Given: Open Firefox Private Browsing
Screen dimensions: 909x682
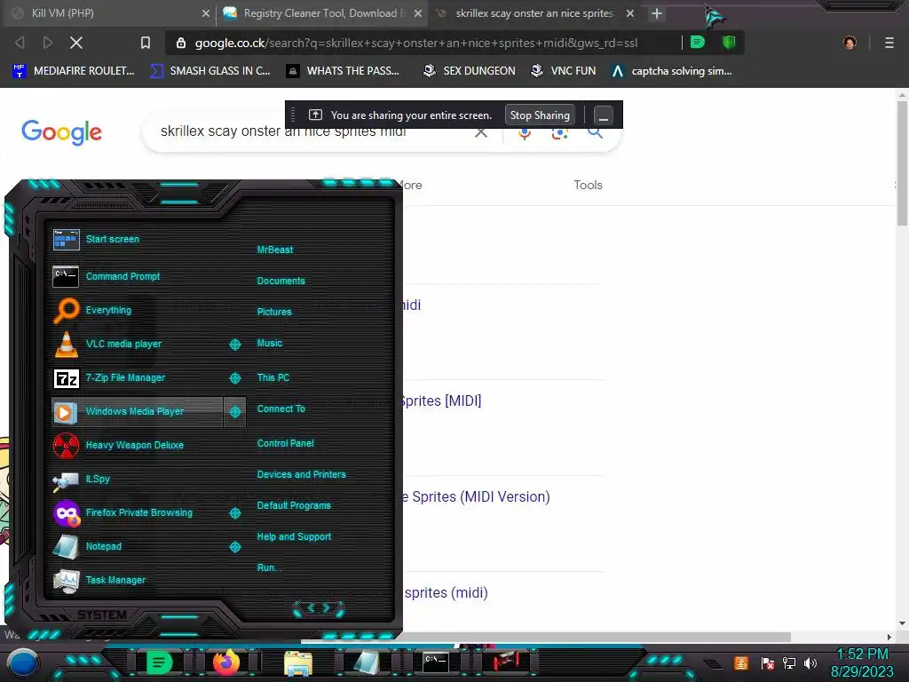Looking at the screenshot, I should click(138, 512).
